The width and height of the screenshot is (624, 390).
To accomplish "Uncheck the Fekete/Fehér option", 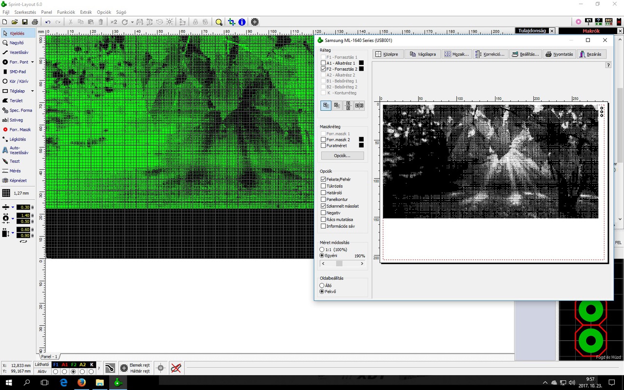I will [x=323, y=179].
